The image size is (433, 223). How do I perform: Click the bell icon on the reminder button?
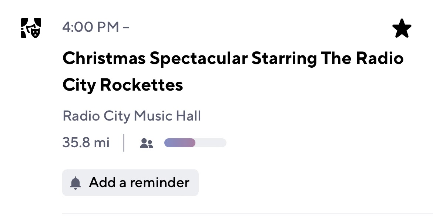point(75,183)
